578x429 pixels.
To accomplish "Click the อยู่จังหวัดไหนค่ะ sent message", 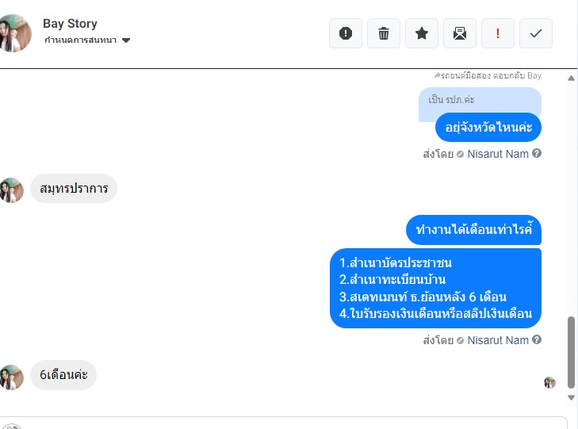I will pos(488,127).
